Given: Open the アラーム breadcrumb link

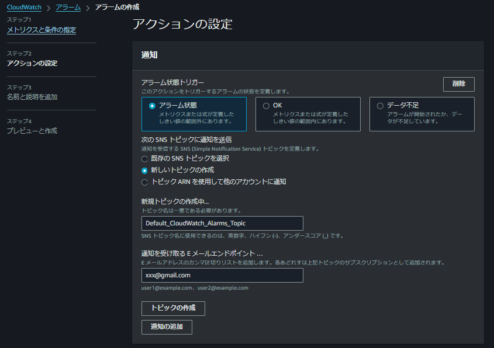Looking at the screenshot, I should point(67,7).
